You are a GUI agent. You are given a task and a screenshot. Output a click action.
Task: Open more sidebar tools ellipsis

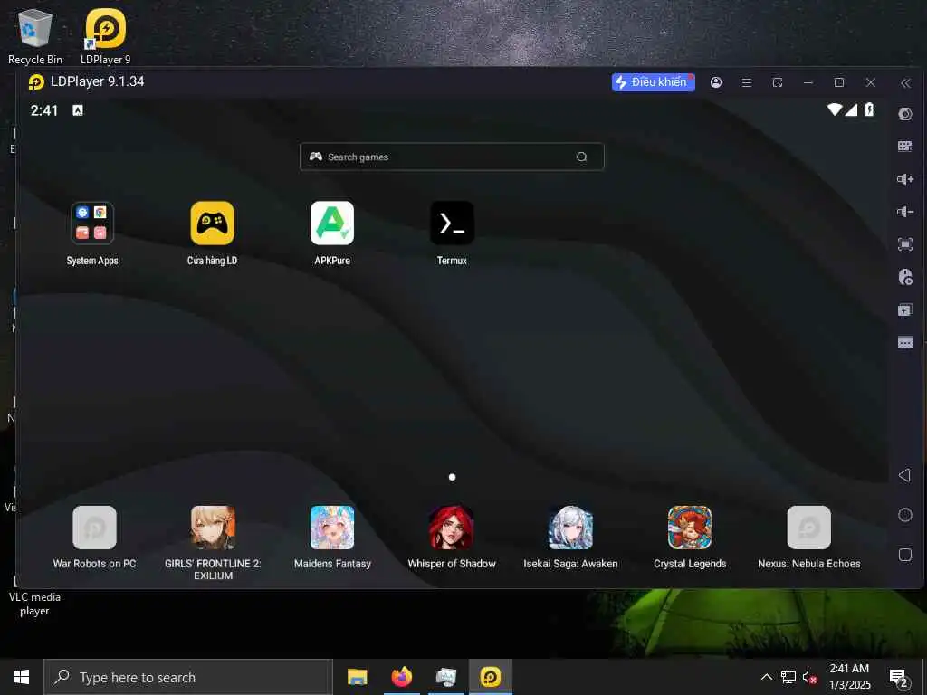point(905,342)
